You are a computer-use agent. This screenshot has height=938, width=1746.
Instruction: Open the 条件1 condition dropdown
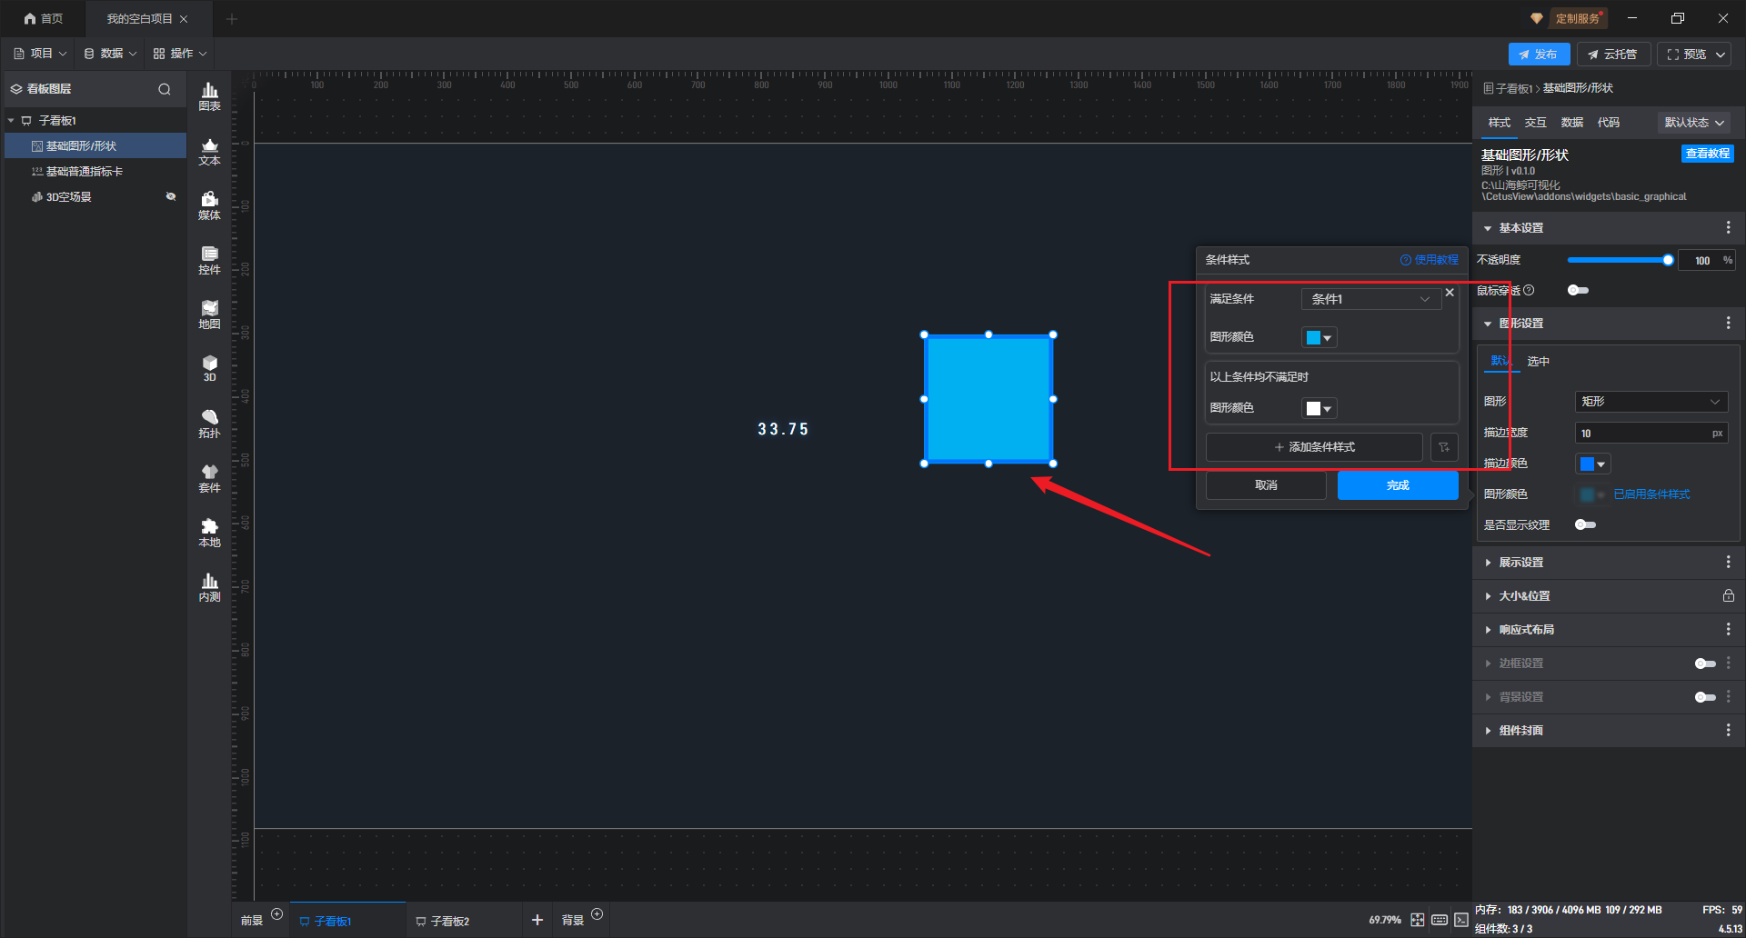tap(1370, 299)
